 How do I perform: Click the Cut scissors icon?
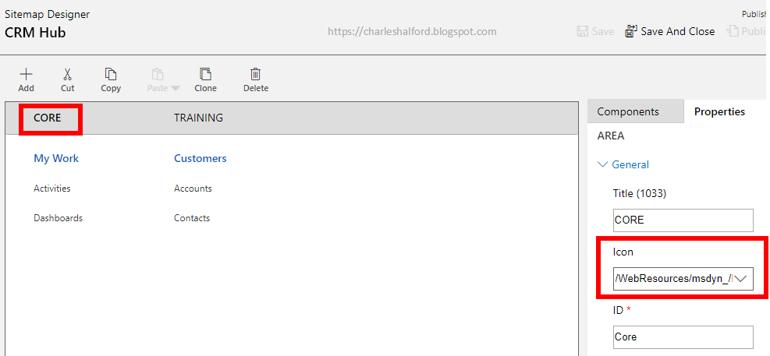68,74
